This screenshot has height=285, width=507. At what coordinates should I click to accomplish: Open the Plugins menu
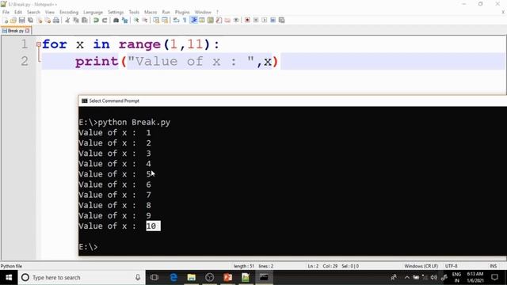tap(182, 12)
